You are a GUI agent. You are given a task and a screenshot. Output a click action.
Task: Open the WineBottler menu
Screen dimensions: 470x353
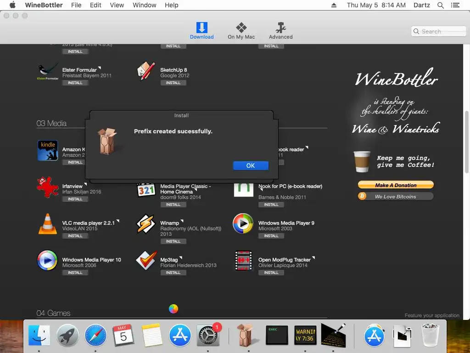pyautogui.click(x=44, y=5)
